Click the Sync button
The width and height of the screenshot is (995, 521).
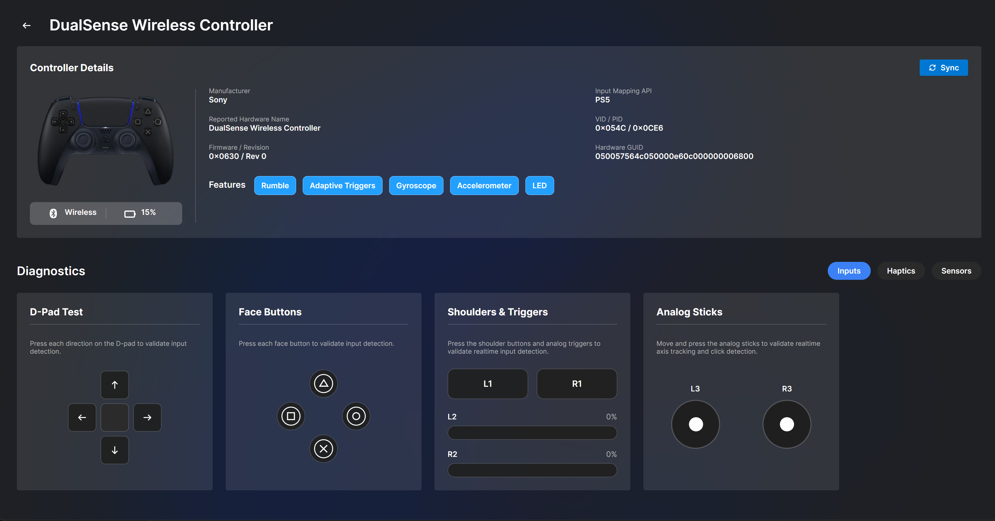(x=944, y=68)
